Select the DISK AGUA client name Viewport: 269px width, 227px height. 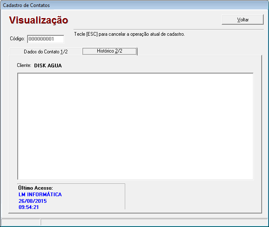tap(48, 66)
